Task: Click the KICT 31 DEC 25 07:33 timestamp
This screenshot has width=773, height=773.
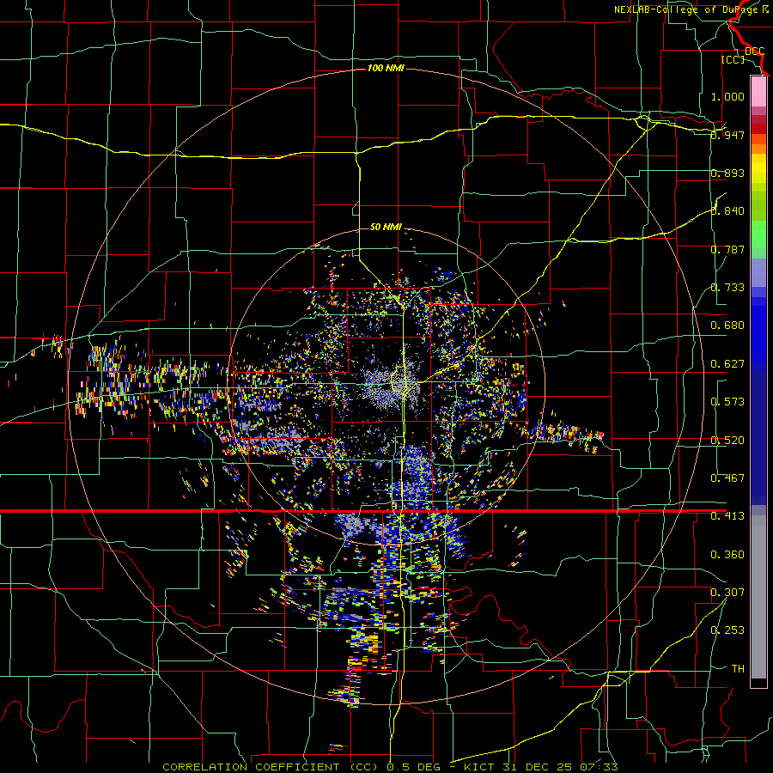Action: pyautogui.click(x=541, y=767)
